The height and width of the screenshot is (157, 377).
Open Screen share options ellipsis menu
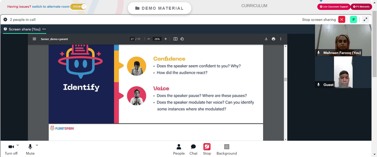pos(44,29)
